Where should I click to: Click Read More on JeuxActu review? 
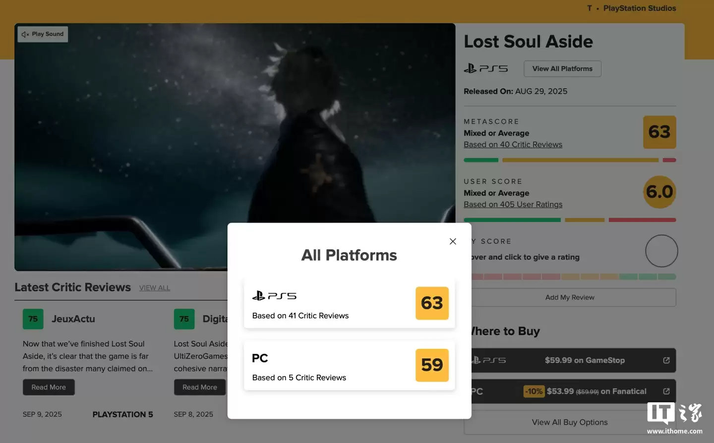pos(49,388)
